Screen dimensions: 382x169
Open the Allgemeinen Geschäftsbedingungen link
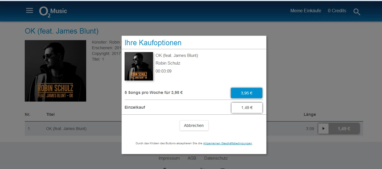tap(228, 143)
